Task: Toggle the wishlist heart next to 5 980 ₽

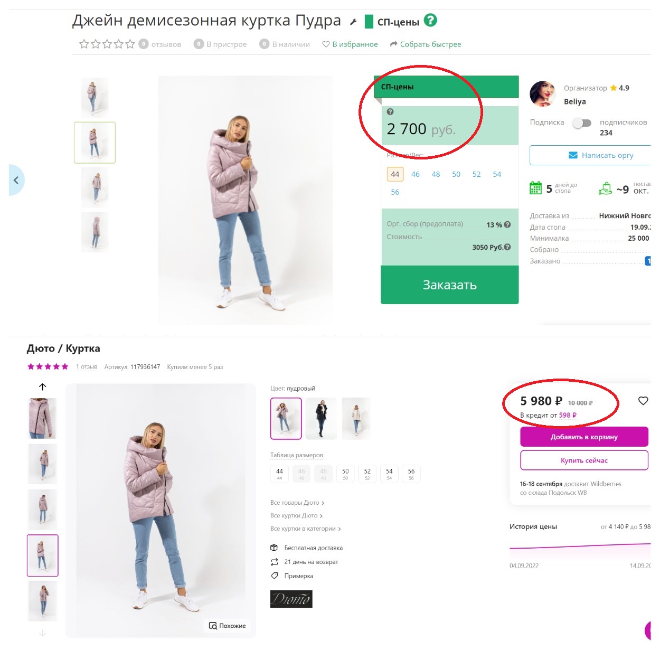Action: coord(643,401)
